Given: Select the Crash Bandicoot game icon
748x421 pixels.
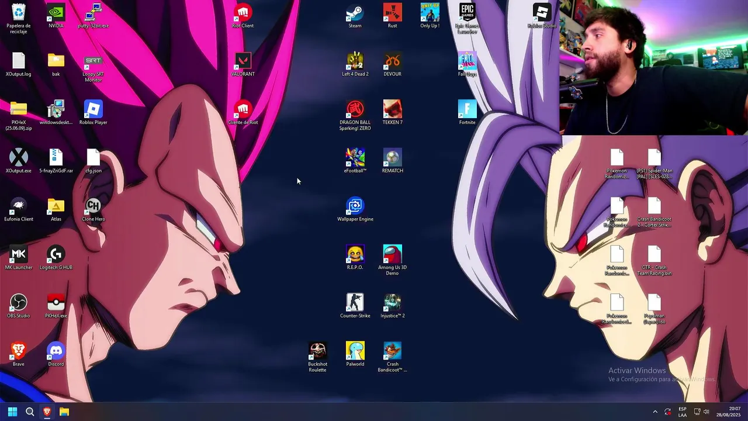Looking at the screenshot, I should (x=393, y=357).
